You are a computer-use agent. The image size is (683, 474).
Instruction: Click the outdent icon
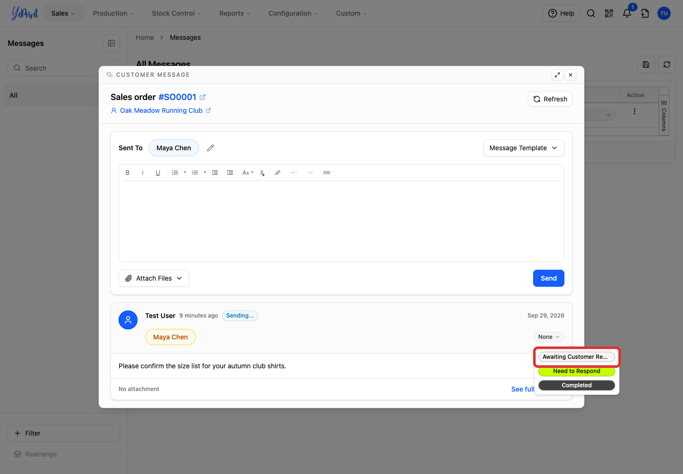click(x=215, y=173)
